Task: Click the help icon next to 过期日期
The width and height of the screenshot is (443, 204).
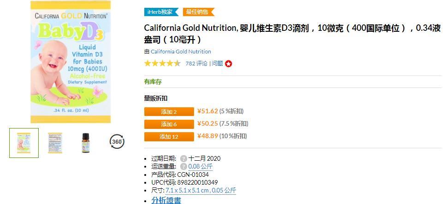Action: (x=183, y=158)
